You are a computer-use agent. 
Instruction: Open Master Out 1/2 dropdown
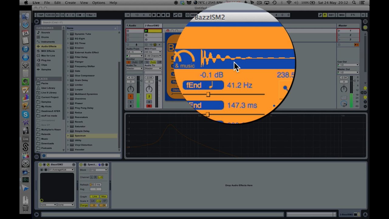[348, 72]
